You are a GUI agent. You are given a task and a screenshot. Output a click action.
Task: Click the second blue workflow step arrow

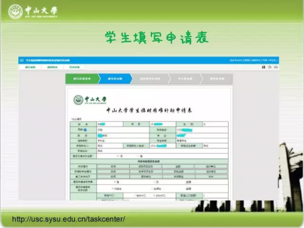point(115,79)
